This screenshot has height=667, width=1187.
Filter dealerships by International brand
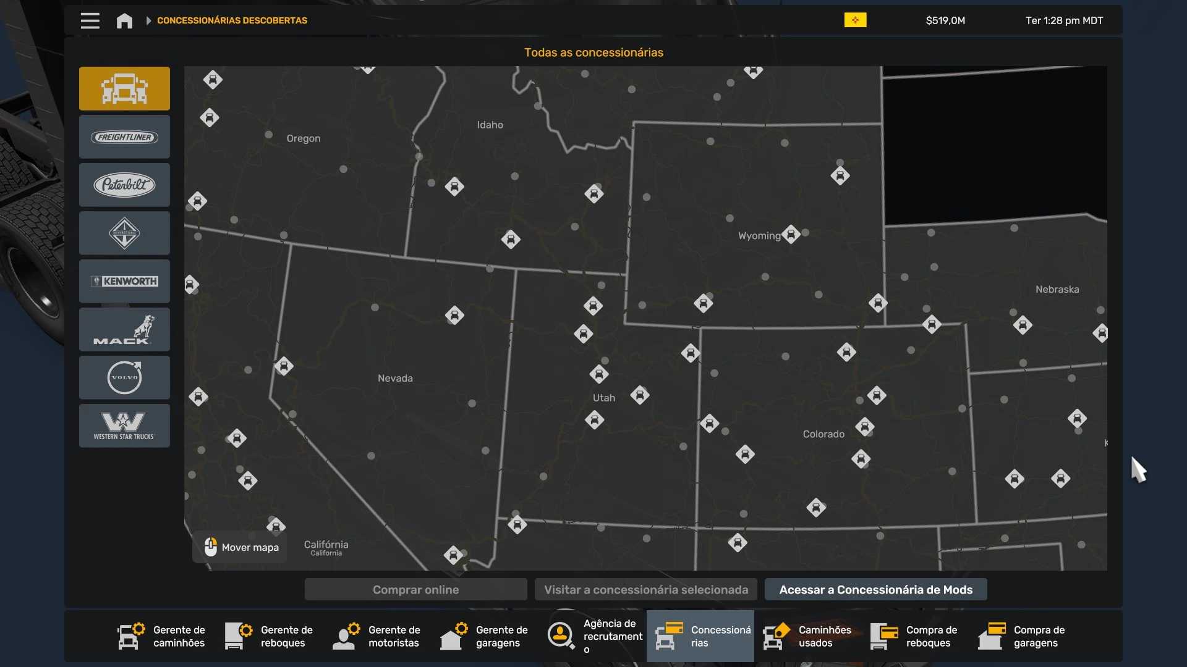[124, 233]
